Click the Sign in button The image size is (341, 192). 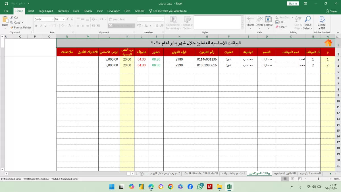292,4
